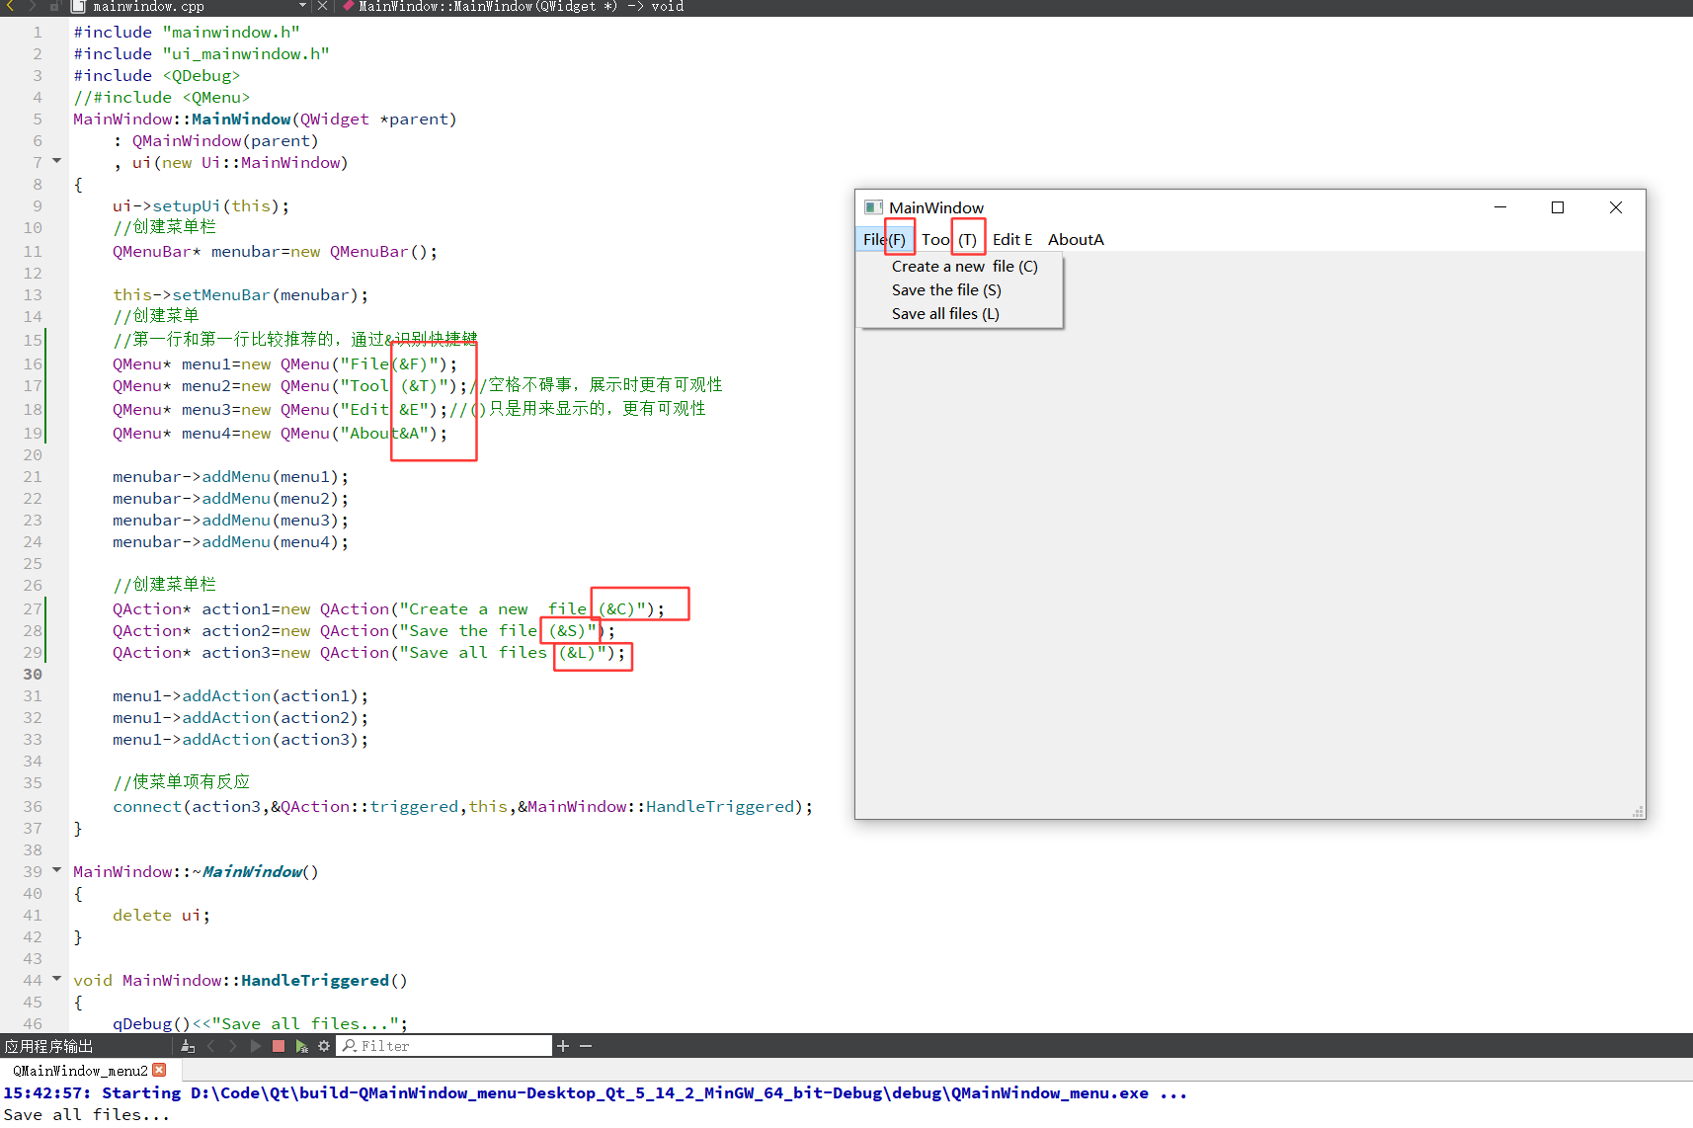Attach debugger via the green play-bug icon
Image resolution: width=1693 pixels, height=1128 pixels.
click(x=301, y=1046)
